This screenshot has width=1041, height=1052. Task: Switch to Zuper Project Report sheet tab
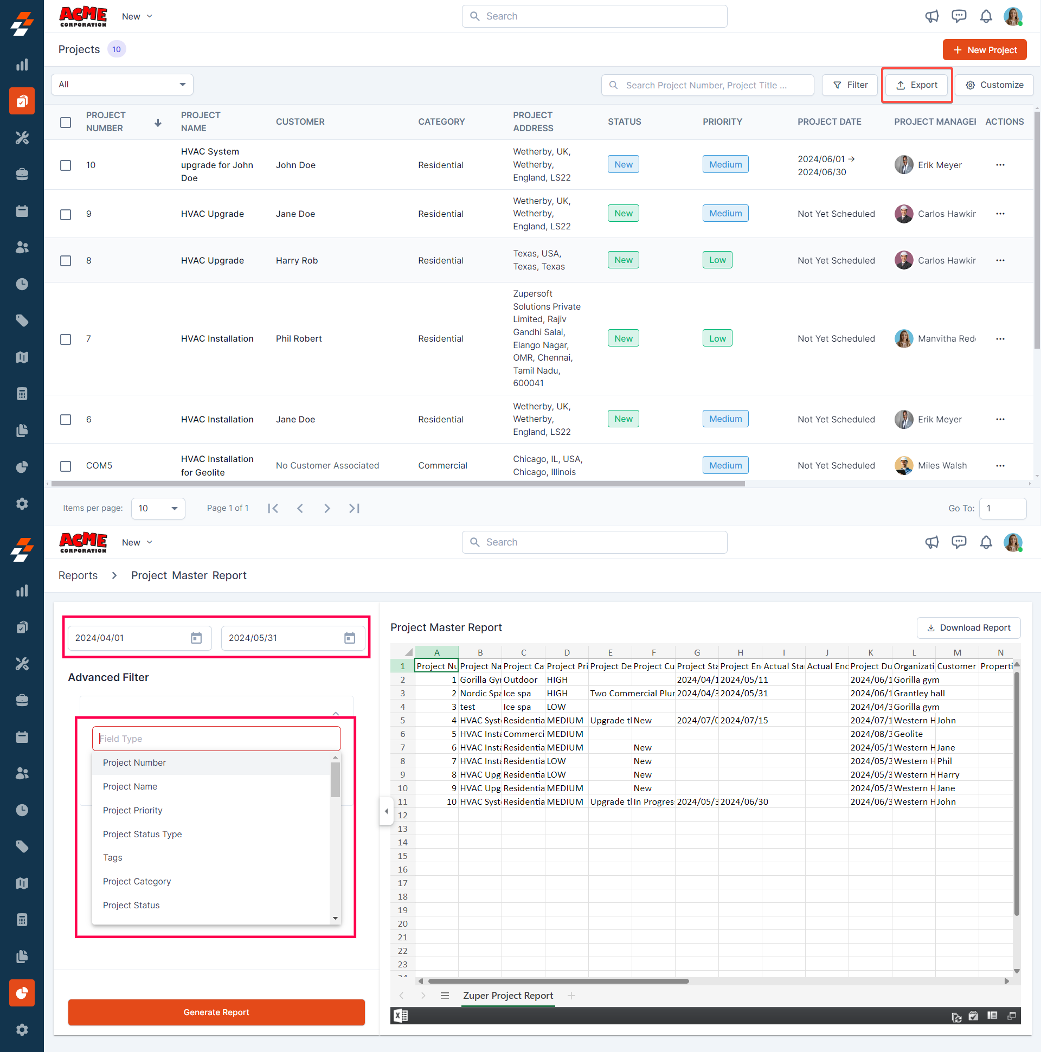coord(507,996)
